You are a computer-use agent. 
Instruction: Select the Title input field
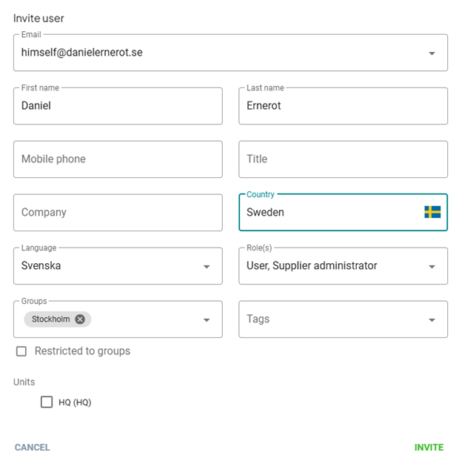(343, 159)
